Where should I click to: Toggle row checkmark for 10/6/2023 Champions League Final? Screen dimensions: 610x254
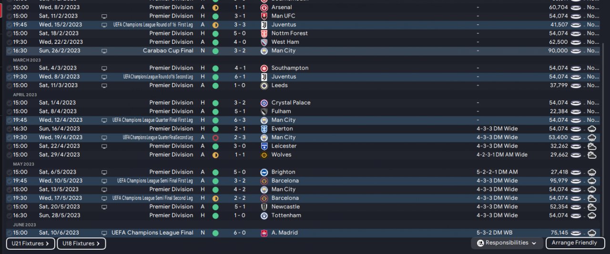pyautogui.click(x=10, y=233)
